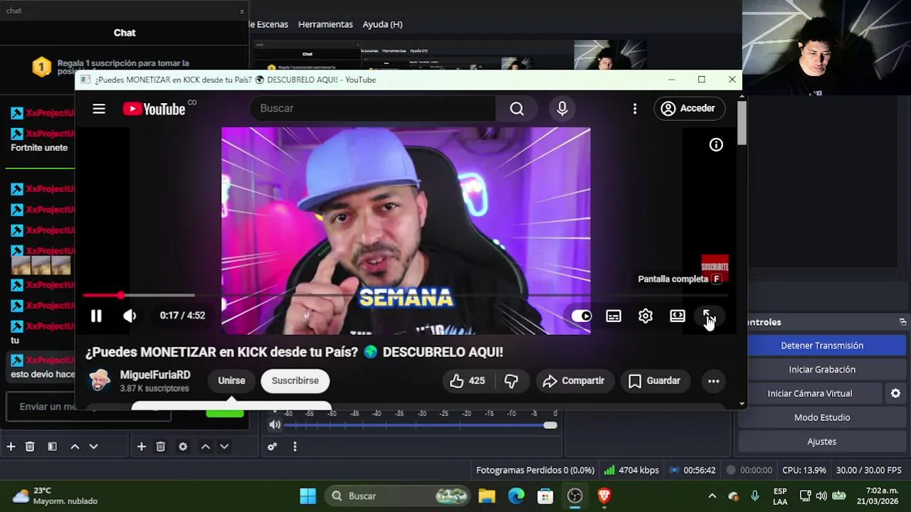Click Detener Transmisión in OBS controls
Screen dimensions: 911x512
tap(822, 346)
